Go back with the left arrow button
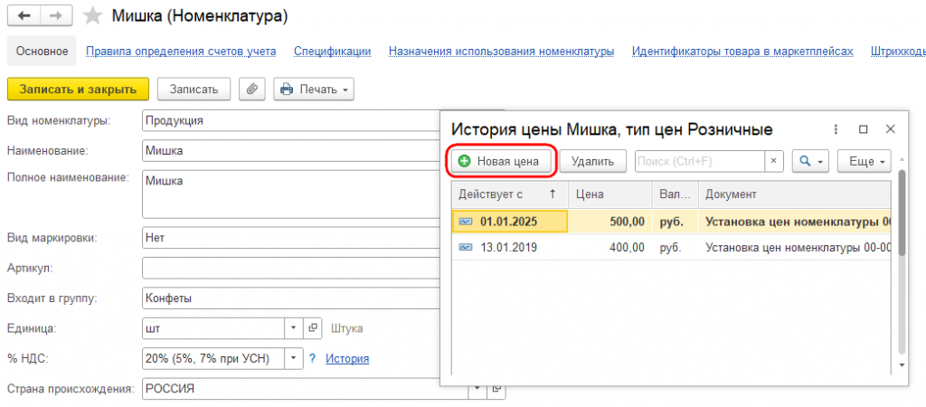 pyautogui.click(x=24, y=16)
